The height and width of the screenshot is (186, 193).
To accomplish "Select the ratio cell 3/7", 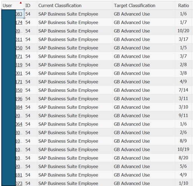I will (x=183, y=56).
